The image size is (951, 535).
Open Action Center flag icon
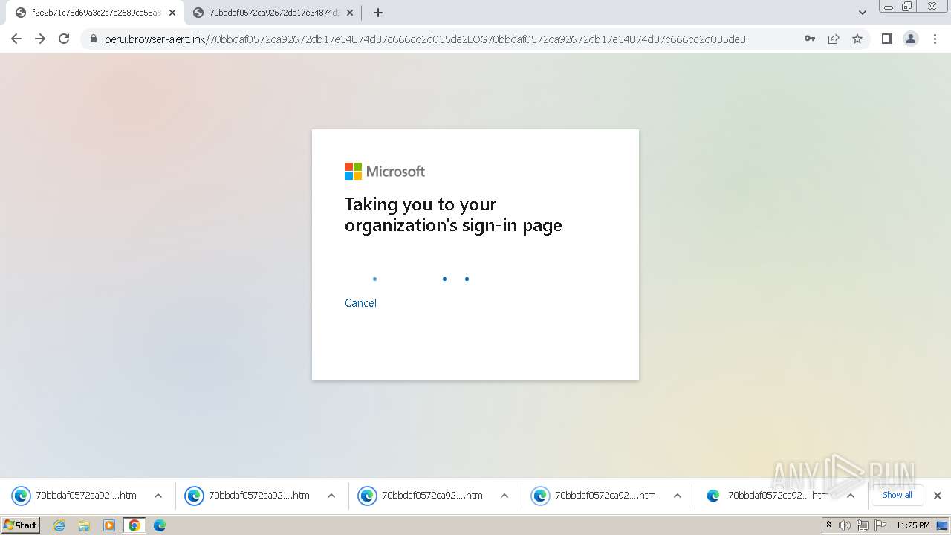(x=880, y=525)
